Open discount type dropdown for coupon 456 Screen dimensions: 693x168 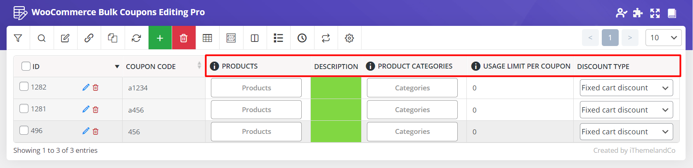tap(626, 132)
